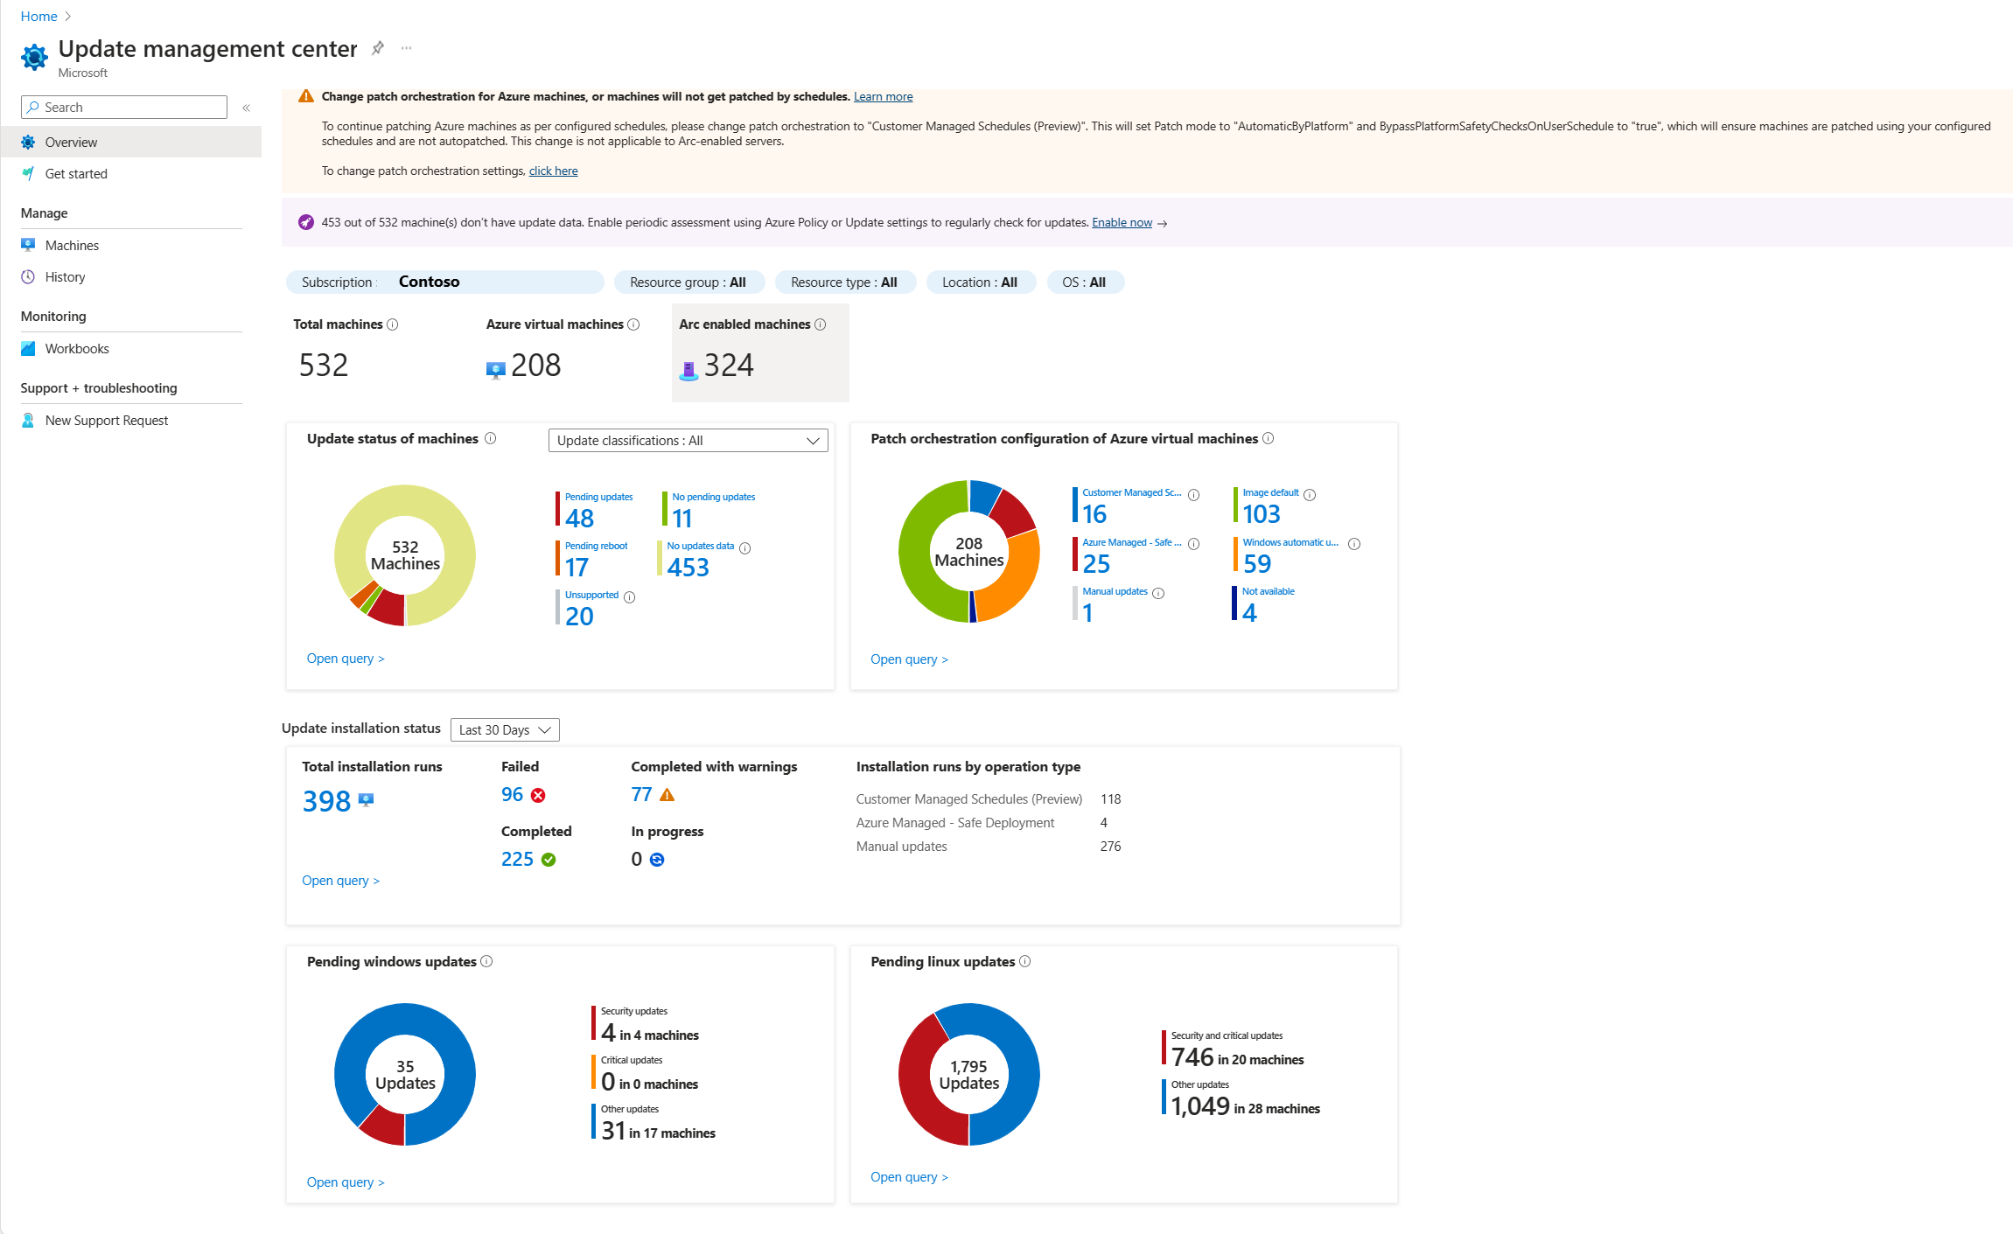Open query under Patch orchestration configuration
This screenshot has height=1234, width=2013.
click(x=910, y=659)
